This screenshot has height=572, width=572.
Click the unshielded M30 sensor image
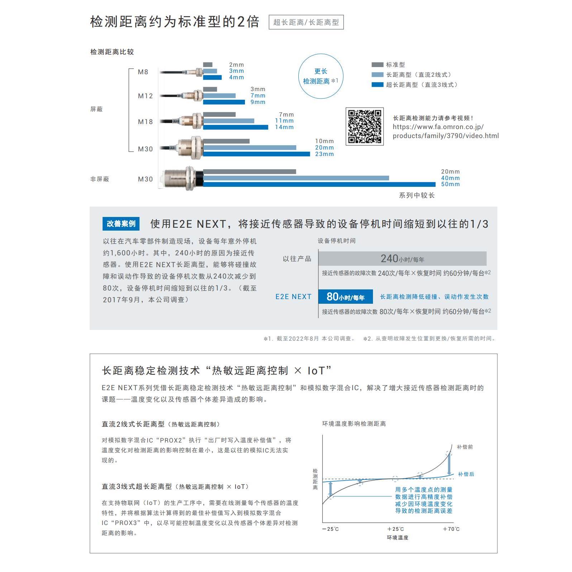pyautogui.click(x=181, y=178)
